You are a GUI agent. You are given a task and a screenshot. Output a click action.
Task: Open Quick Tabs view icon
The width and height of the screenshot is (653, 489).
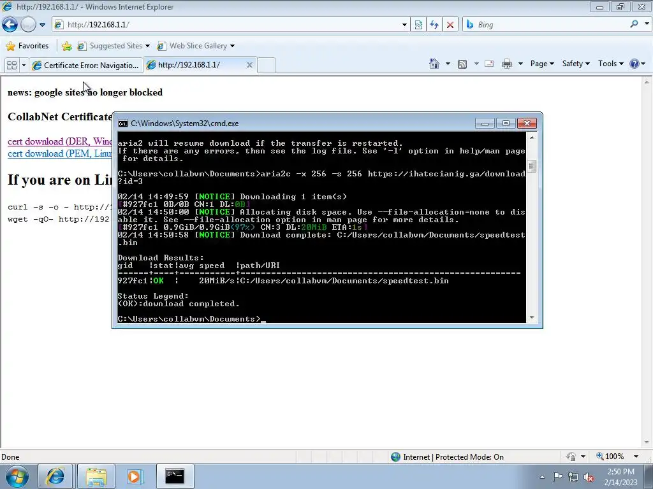click(x=11, y=66)
